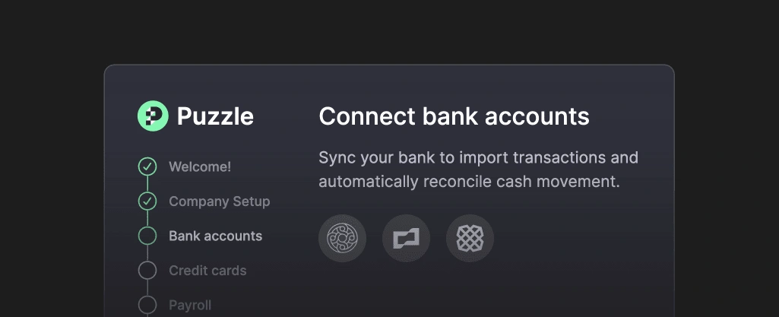779x317 pixels.
Task: Click the Payroll step circle
Action: [x=147, y=305]
